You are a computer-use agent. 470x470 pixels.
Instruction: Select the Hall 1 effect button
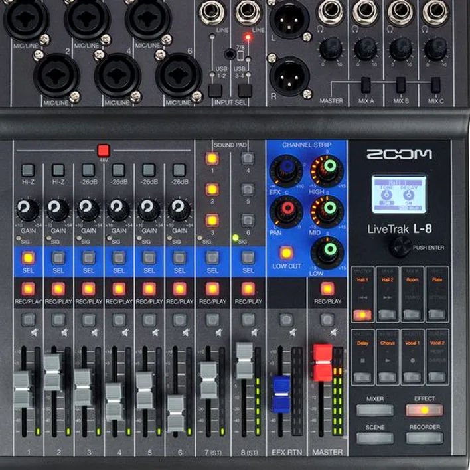[x=362, y=315]
